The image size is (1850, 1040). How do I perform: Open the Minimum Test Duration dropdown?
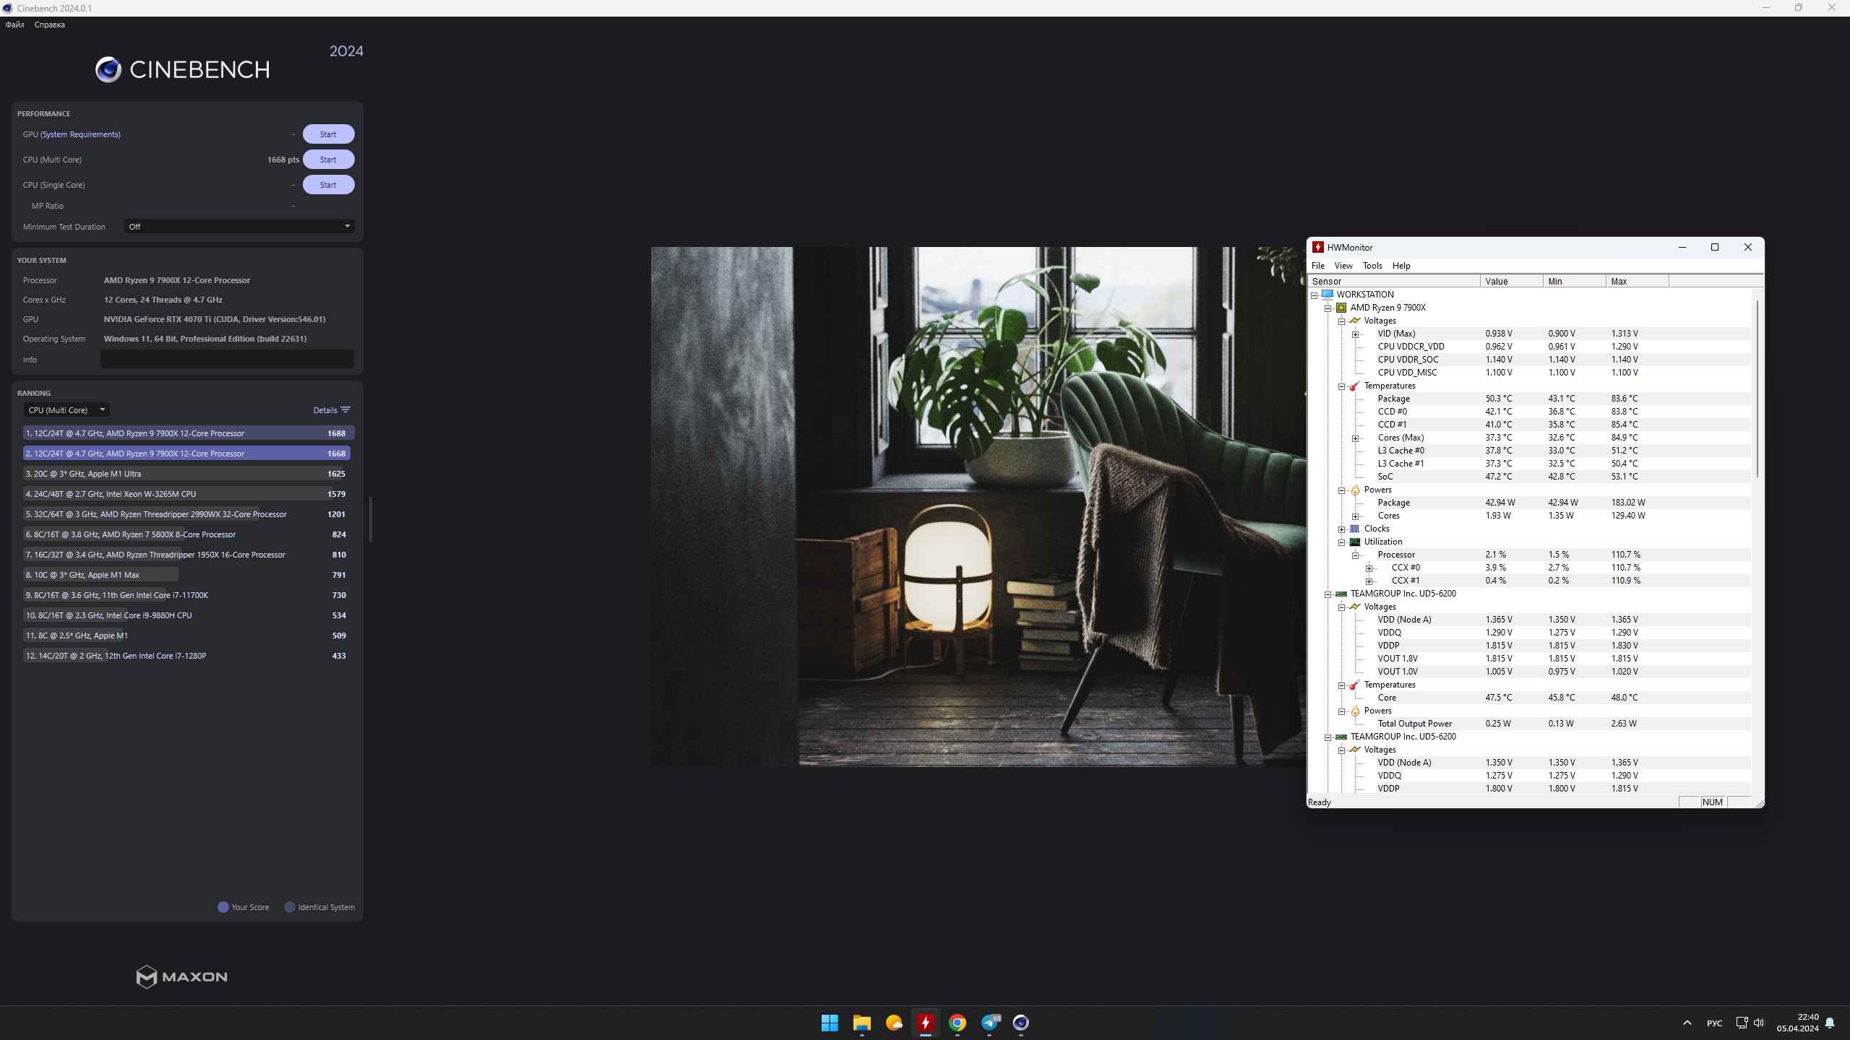[238, 226]
